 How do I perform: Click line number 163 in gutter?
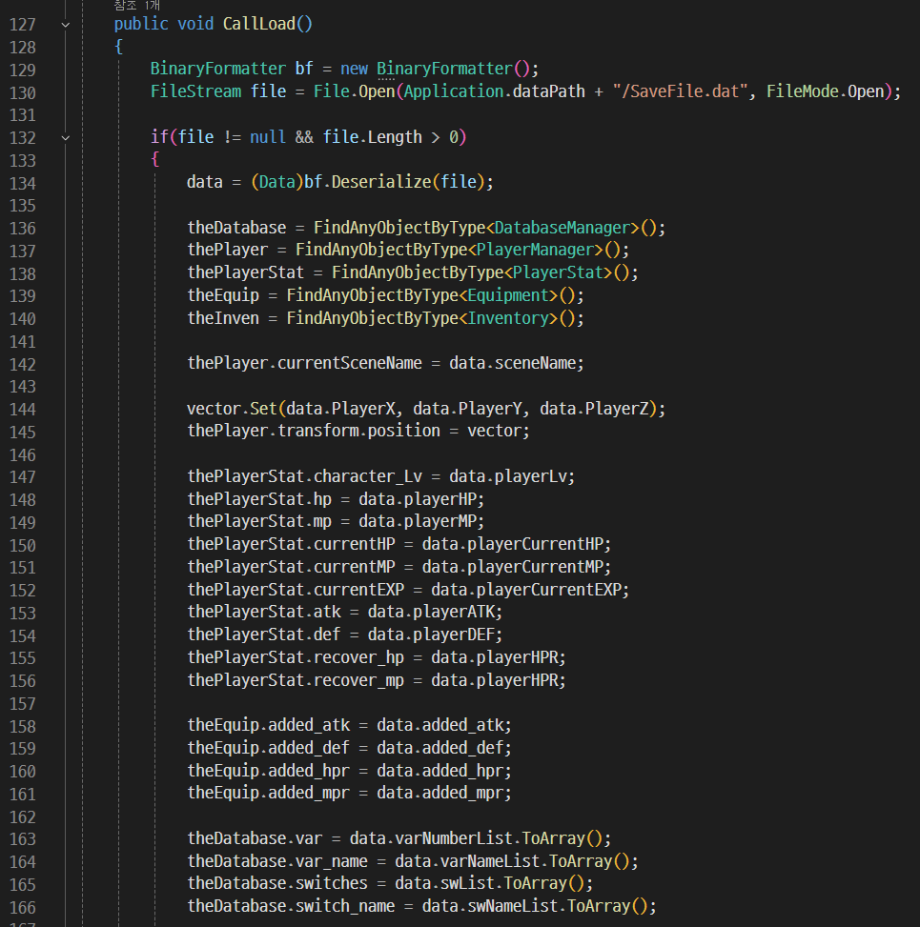click(23, 839)
